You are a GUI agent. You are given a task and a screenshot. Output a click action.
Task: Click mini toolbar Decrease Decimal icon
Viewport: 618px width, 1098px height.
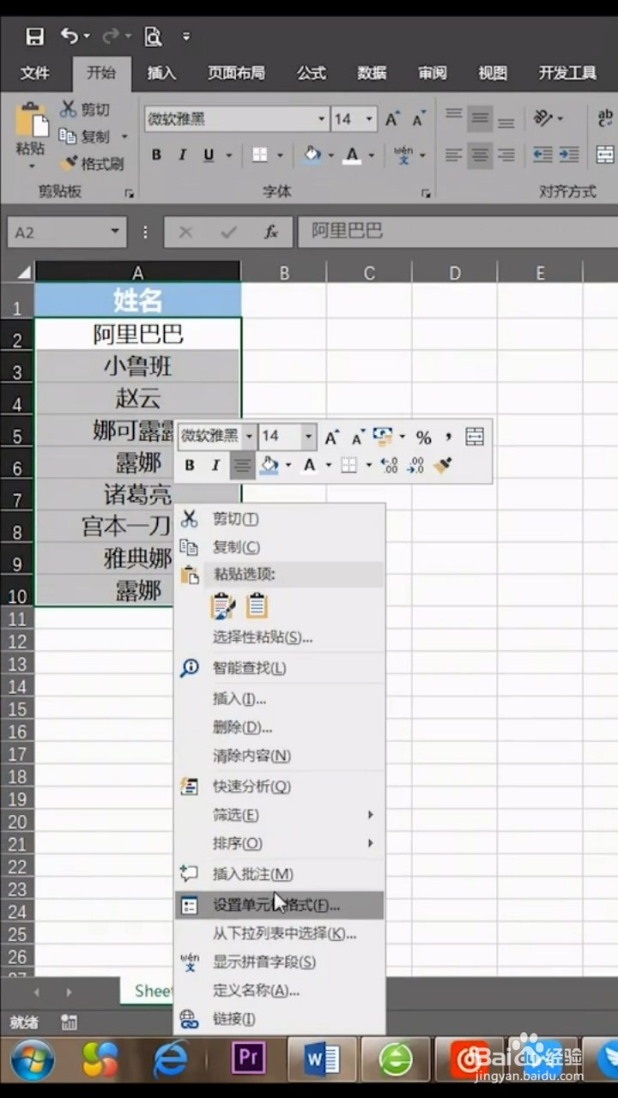click(x=415, y=466)
